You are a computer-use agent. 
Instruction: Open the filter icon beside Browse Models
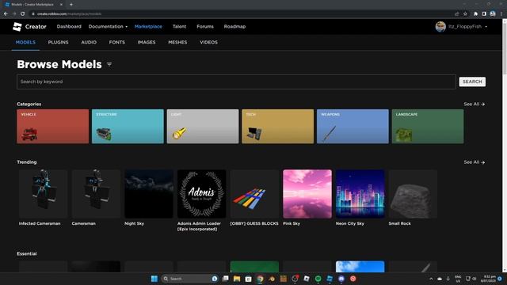[x=109, y=65]
